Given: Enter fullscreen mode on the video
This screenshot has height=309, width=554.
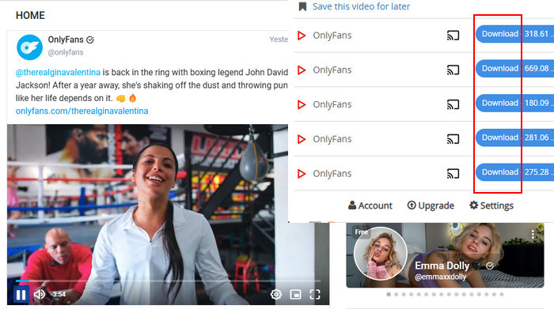Looking at the screenshot, I should tap(315, 294).
